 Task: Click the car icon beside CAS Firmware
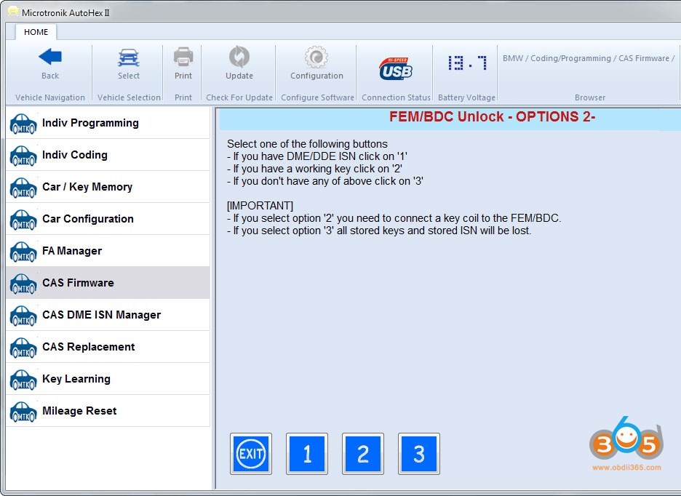[23, 284]
